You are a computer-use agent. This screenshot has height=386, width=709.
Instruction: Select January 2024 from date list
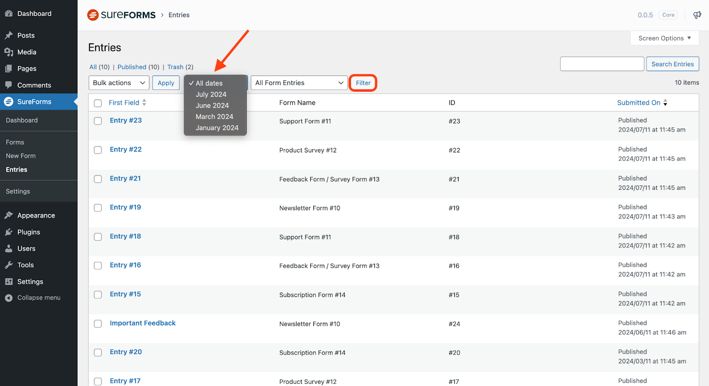click(215, 127)
